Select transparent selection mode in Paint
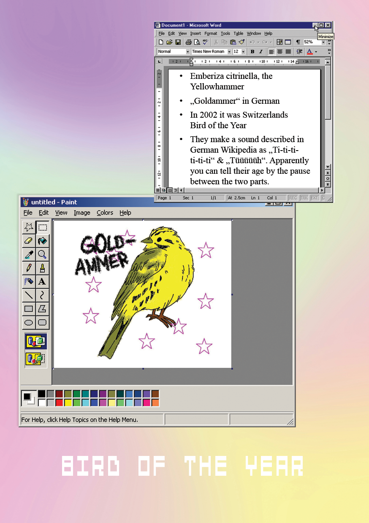 click(36, 359)
